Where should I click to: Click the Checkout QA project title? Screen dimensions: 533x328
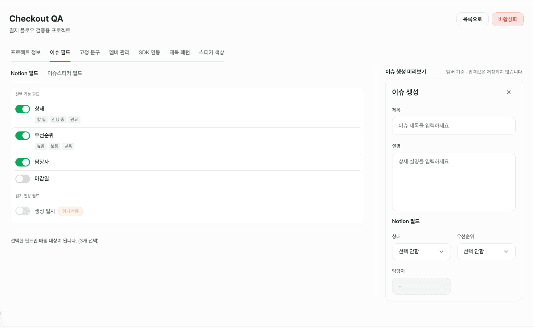(x=36, y=19)
